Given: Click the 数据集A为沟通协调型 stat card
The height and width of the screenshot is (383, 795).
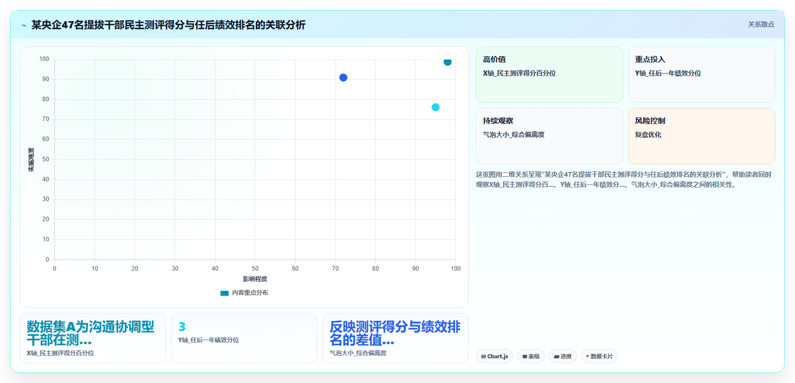Looking at the screenshot, I should click(x=93, y=338).
